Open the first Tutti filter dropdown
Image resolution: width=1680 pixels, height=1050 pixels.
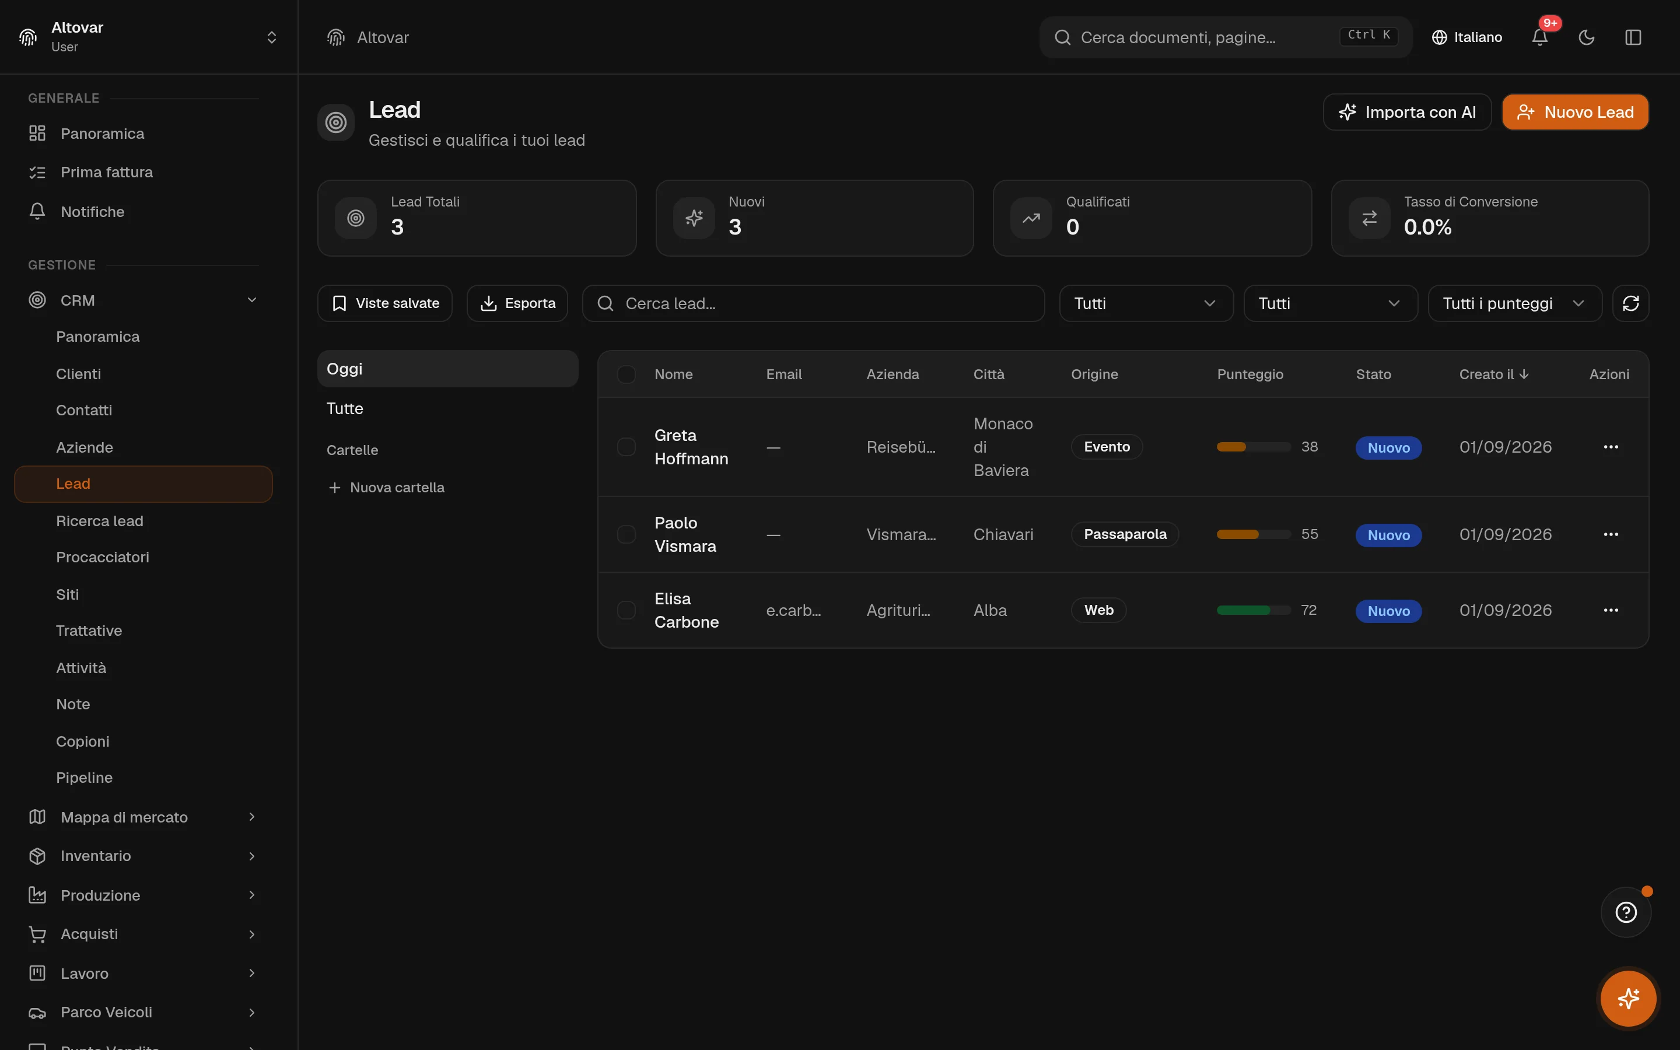click(1146, 303)
